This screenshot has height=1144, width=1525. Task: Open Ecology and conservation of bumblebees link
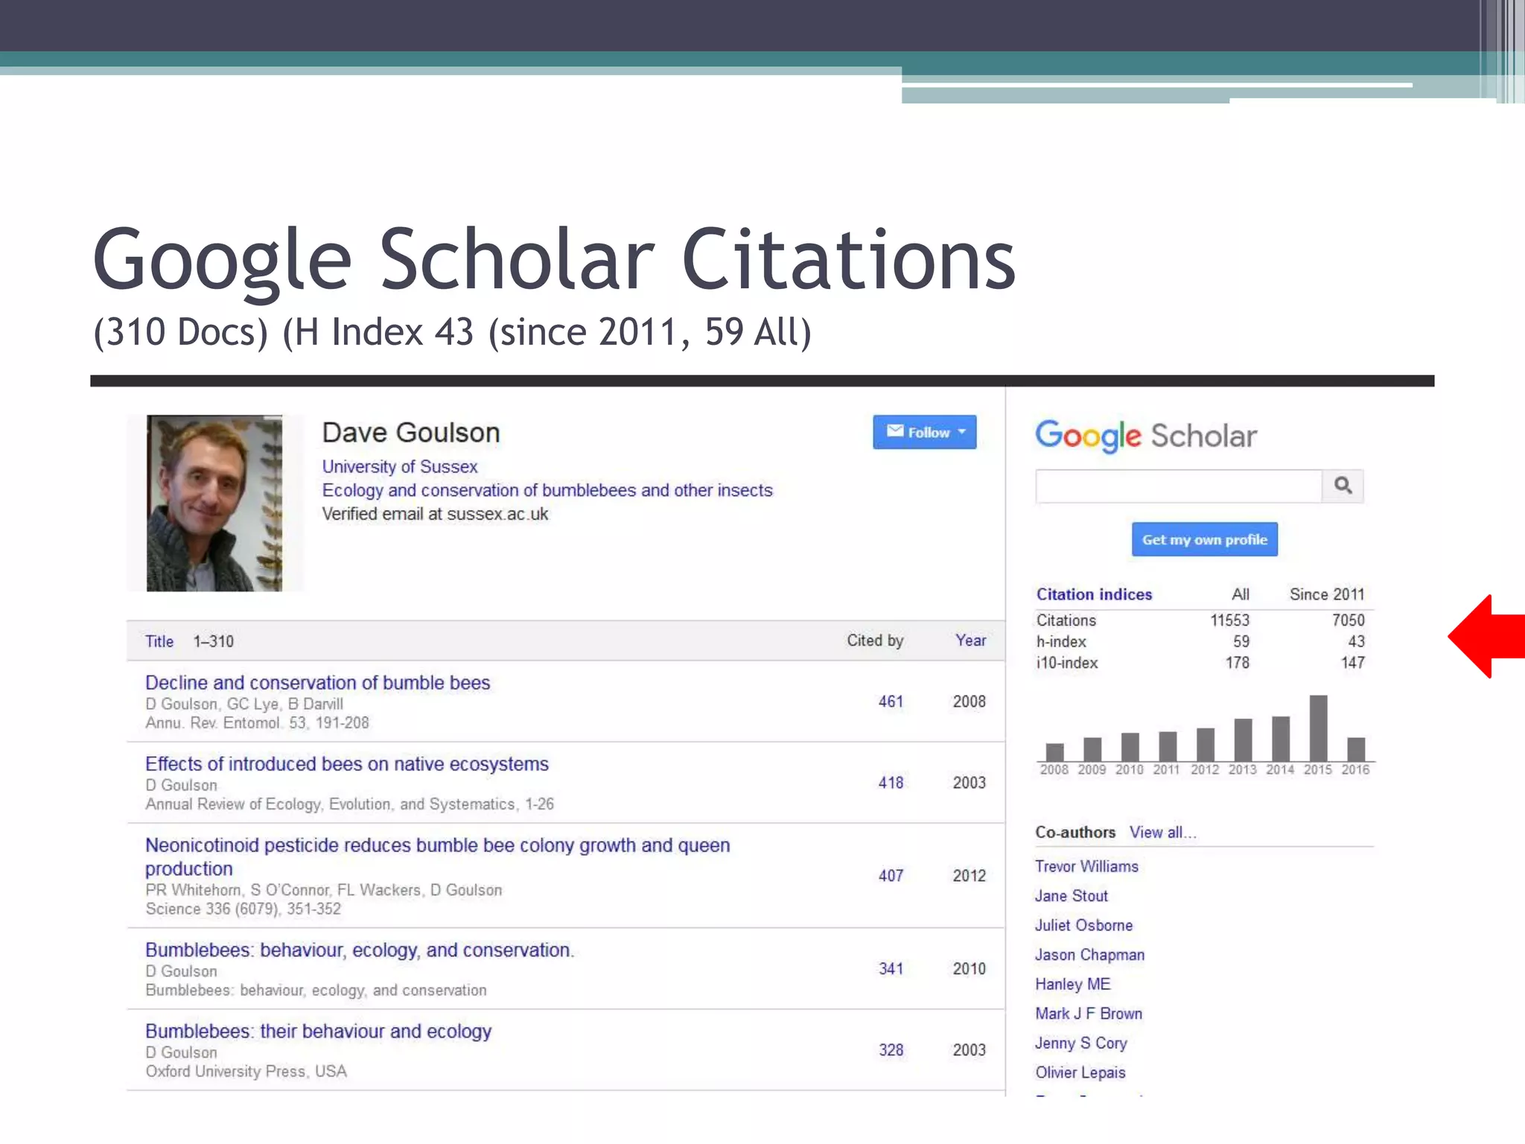click(x=547, y=490)
